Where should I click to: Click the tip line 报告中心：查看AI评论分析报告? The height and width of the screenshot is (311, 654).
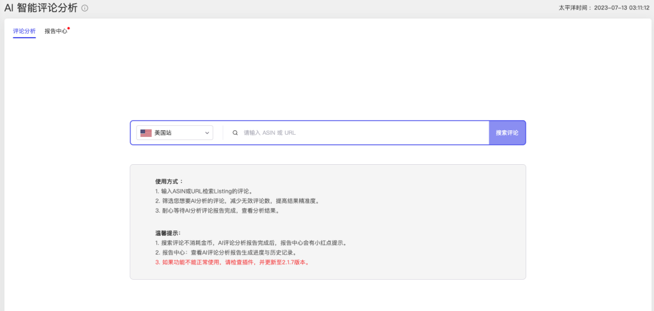pyautogui.click(x=225, y=253)
